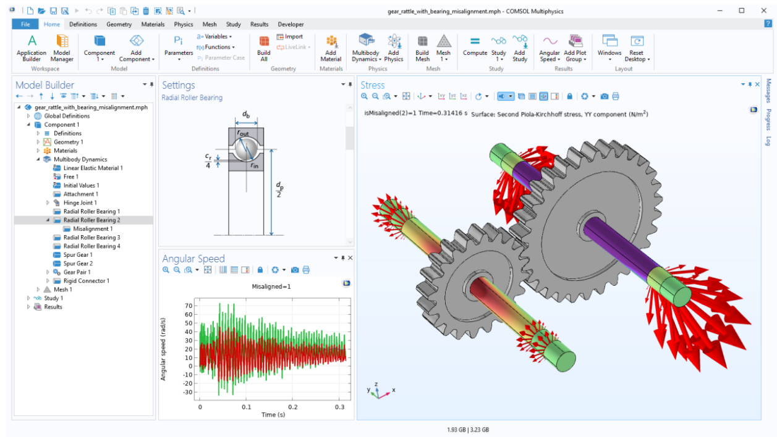This screenshot has height=437, width=777.
Task: Toggle Show More Options eye in Model Builder
Action: tap(63, 96)
